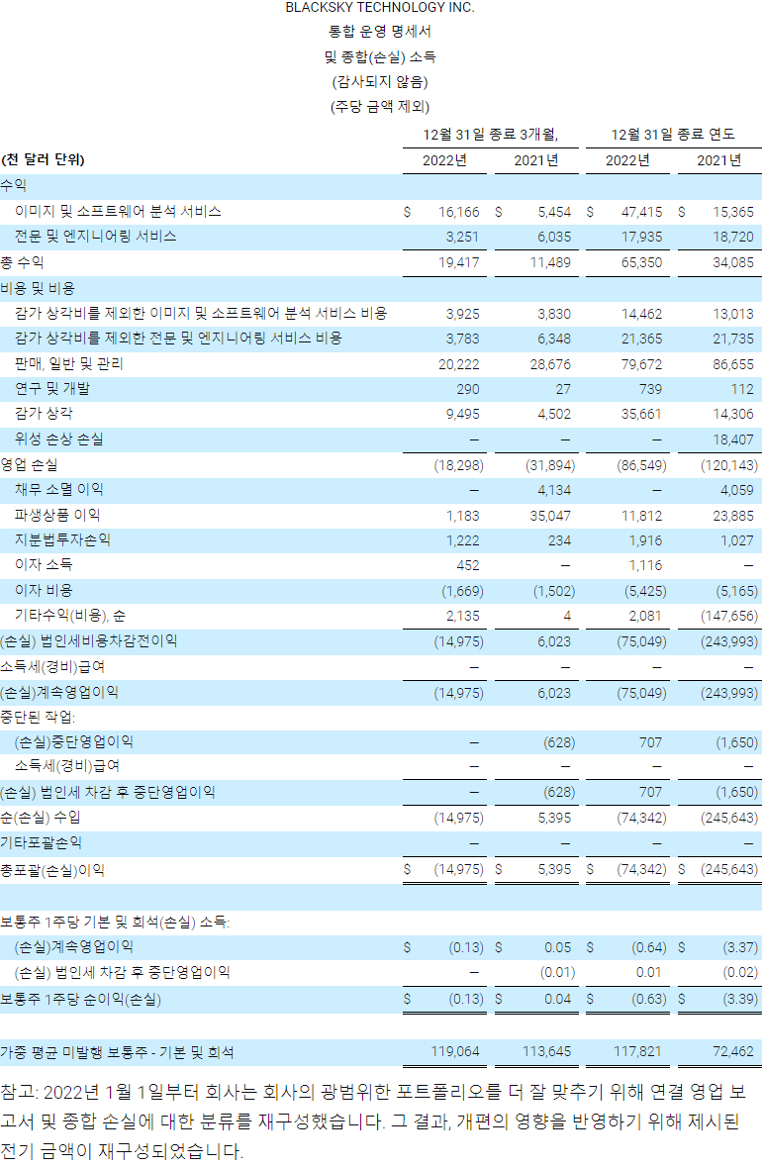Select the '감가 상각' row label
The image size is (762, 1169).
44,414
